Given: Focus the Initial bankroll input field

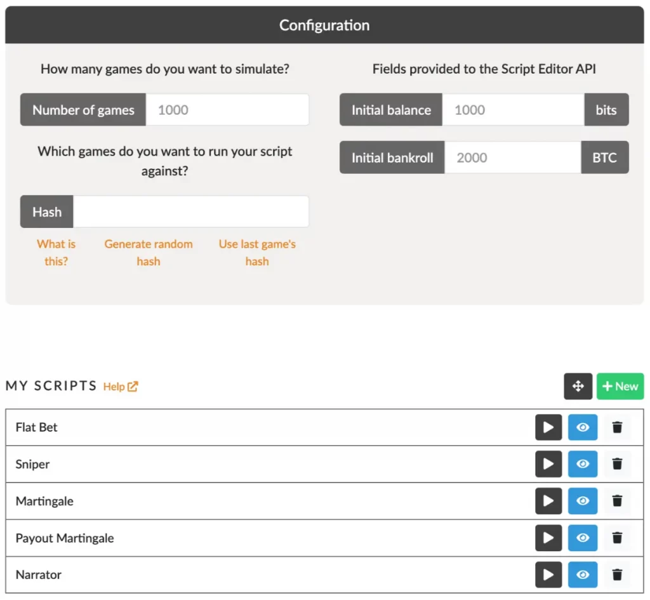Looking at the screenshot, I should 513,157.
